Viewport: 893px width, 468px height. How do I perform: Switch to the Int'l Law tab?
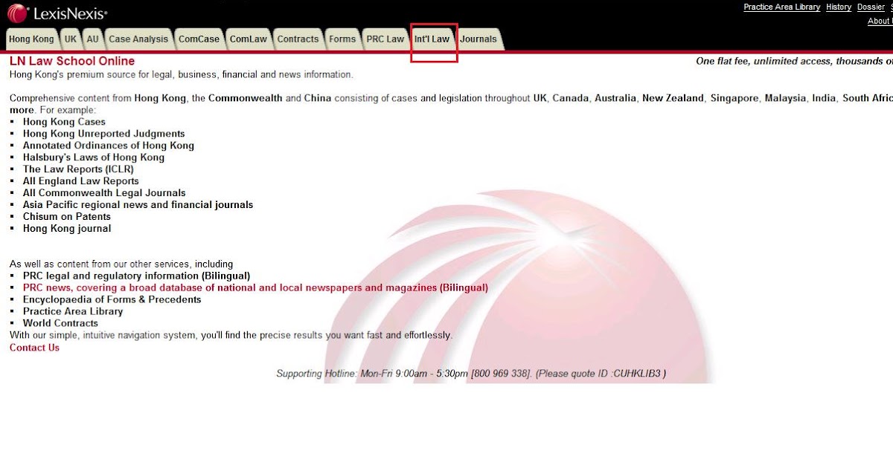tap(432, 39)
